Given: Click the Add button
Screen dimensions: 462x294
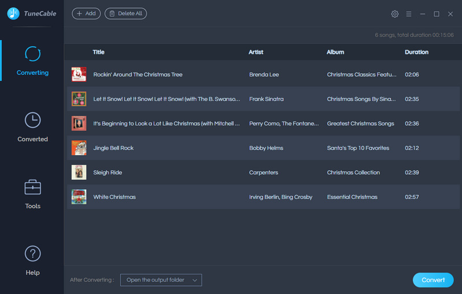Looking at the screenshot, I should [86, 13].
